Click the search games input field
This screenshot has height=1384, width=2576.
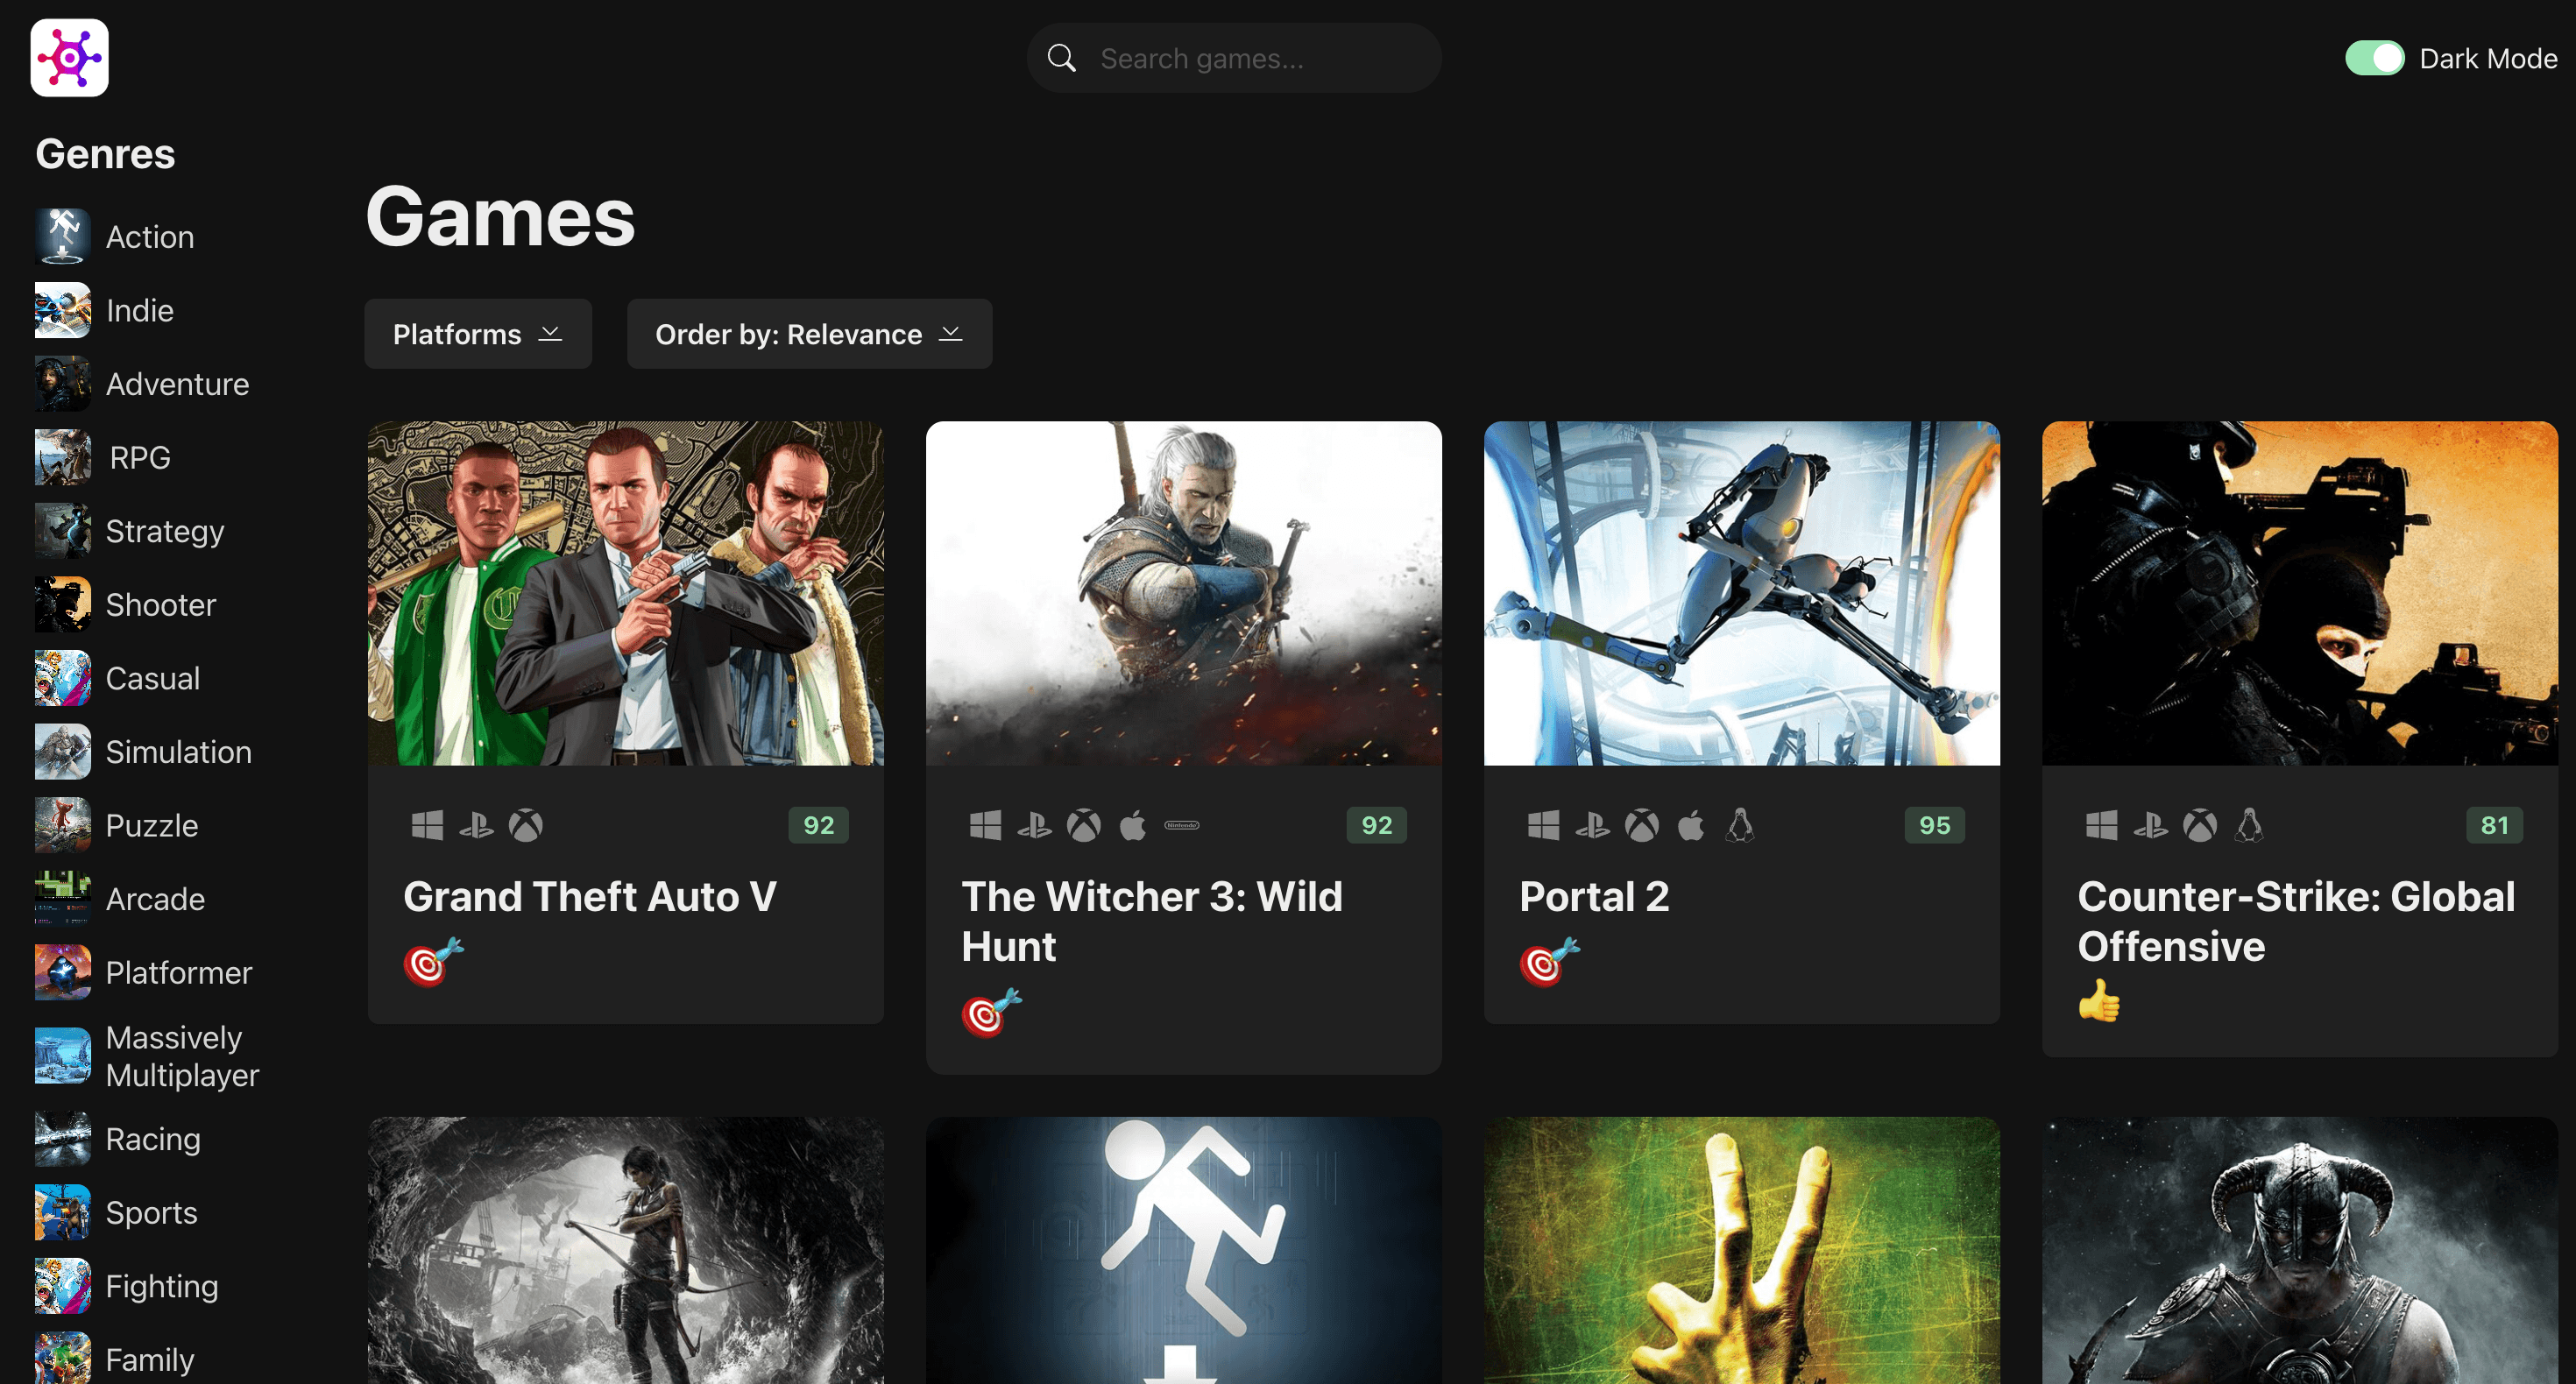(1234, 57)
